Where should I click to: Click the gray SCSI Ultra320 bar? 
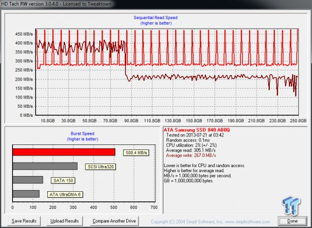45,166
